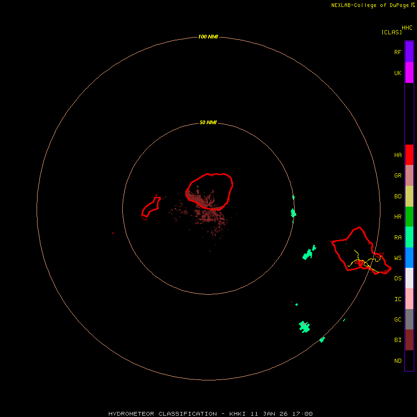Click the rain echo just west of the eastern island
Image resolution: width=417 pixels, height=417 pixels.
point(309,253)
